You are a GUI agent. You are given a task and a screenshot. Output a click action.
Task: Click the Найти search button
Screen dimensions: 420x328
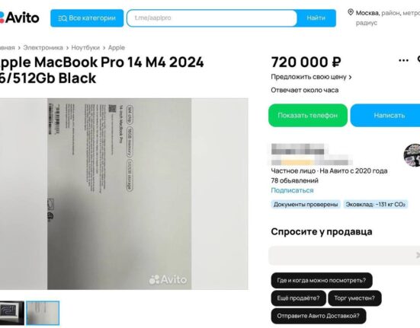(316, 18)
